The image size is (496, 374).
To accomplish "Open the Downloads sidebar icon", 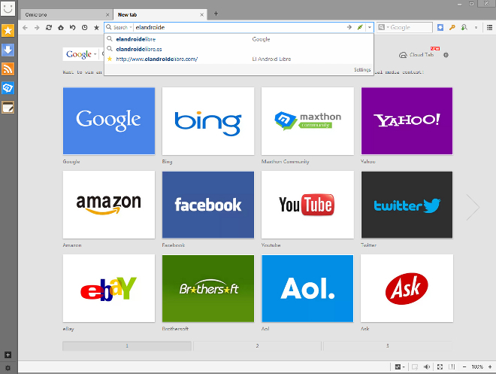I will tap(8, 50).
